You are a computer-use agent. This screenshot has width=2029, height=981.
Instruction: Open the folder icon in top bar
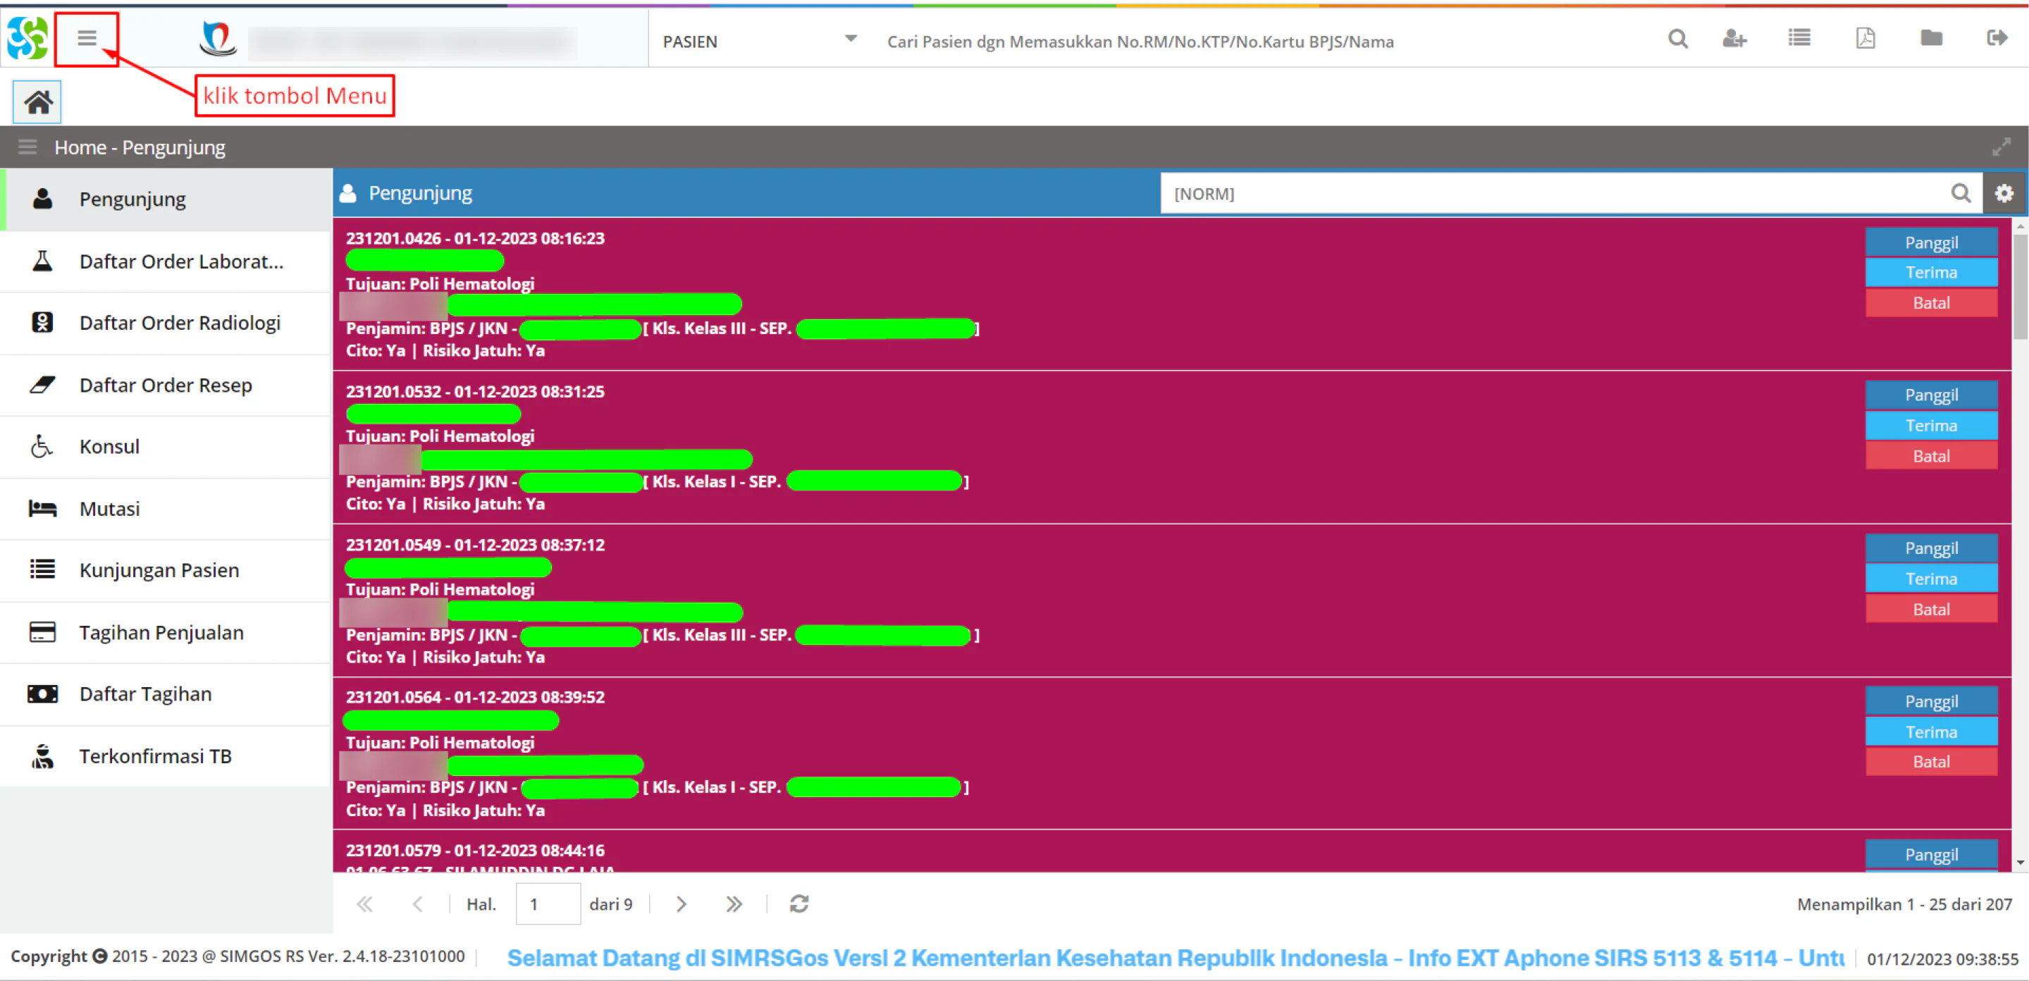1931,38
